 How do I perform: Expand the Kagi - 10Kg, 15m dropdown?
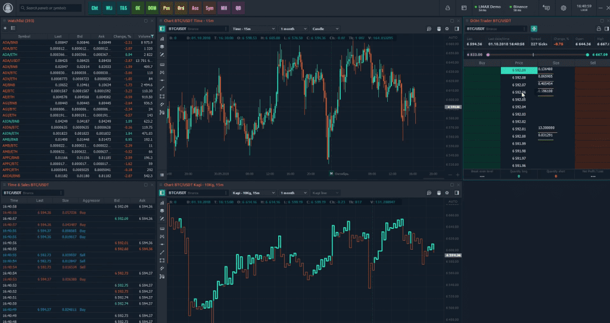coord(252,193)
